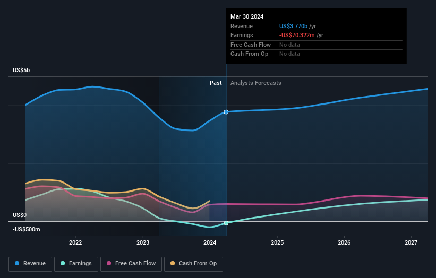Viewport: 436px width, 278px height.
Task: Click the Revenue tooltip row label
Action: 241,26
